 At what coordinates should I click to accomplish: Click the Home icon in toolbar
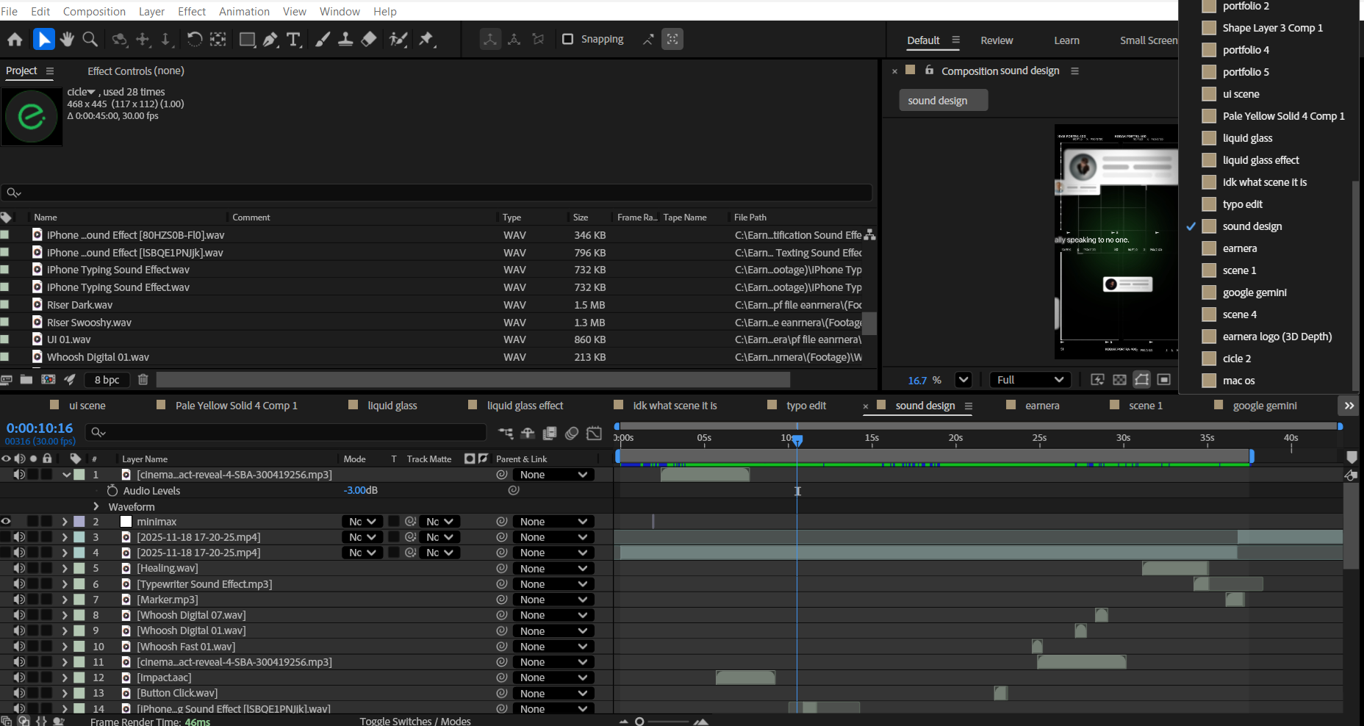[x=15, y=40]
